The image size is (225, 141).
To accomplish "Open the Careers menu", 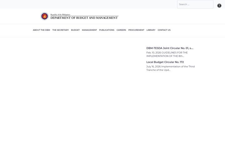I will 121,30.
